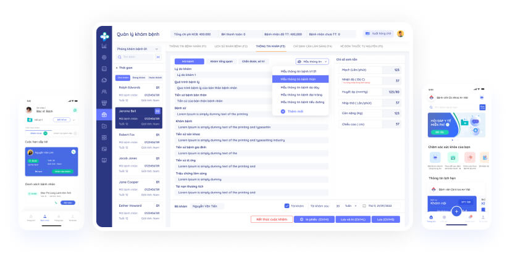Select patient Robert Fox in list

click(x=138, y=141)
